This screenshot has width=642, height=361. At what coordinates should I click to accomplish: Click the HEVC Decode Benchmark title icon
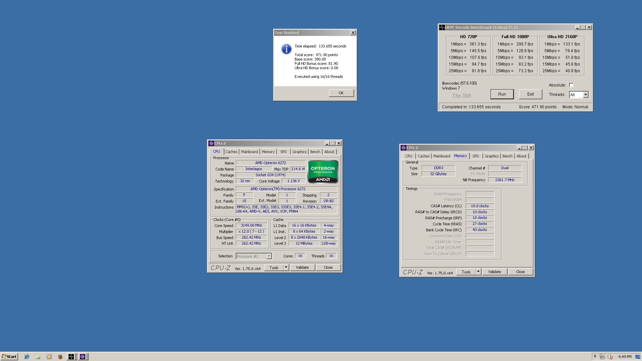pos(442,27)
